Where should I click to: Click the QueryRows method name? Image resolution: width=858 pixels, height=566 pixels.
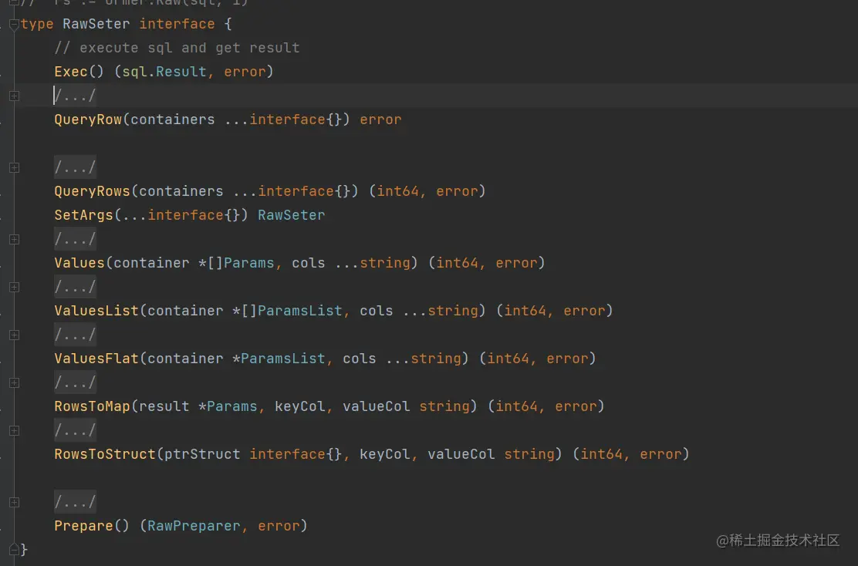pyautogui.click(x=92, y=191)
